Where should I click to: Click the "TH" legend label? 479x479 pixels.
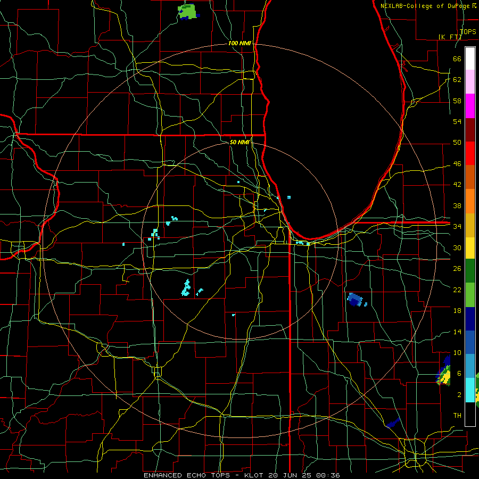pyautogui.click(x=457, y=416)
